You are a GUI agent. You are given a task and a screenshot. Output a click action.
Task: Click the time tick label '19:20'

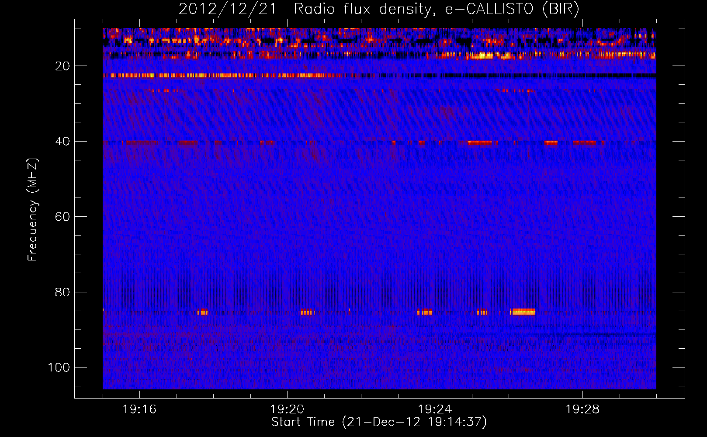pos(287,409)
